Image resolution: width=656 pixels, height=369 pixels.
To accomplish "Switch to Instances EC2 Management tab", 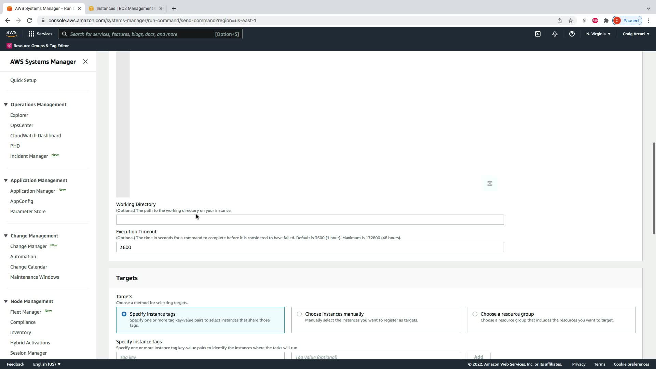I will (125, 9).
